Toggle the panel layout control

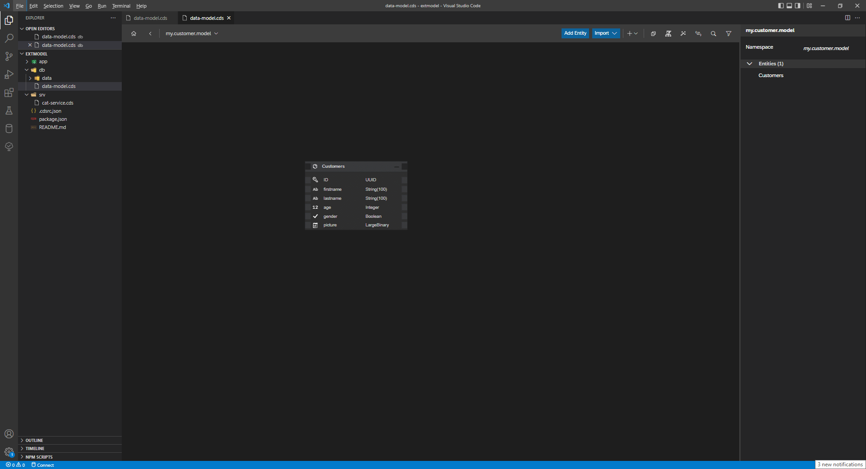pyautogui.click(x=789, y=5)
